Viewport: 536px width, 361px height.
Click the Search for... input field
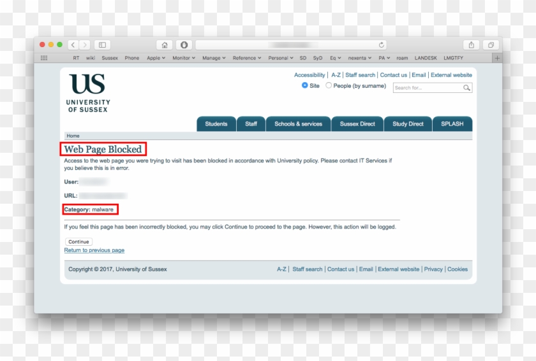[x=428, y=88]
